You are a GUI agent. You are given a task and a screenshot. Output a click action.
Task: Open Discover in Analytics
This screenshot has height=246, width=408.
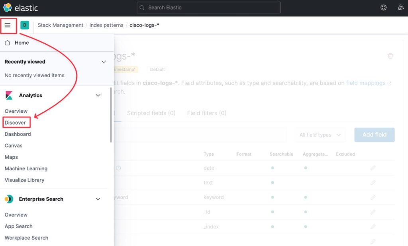(x=15, y=123)
